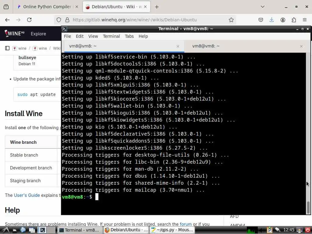Click the green CPU monitor graph in the tray
The width and height of the screenshot is (312, 234).
[252, 230]
